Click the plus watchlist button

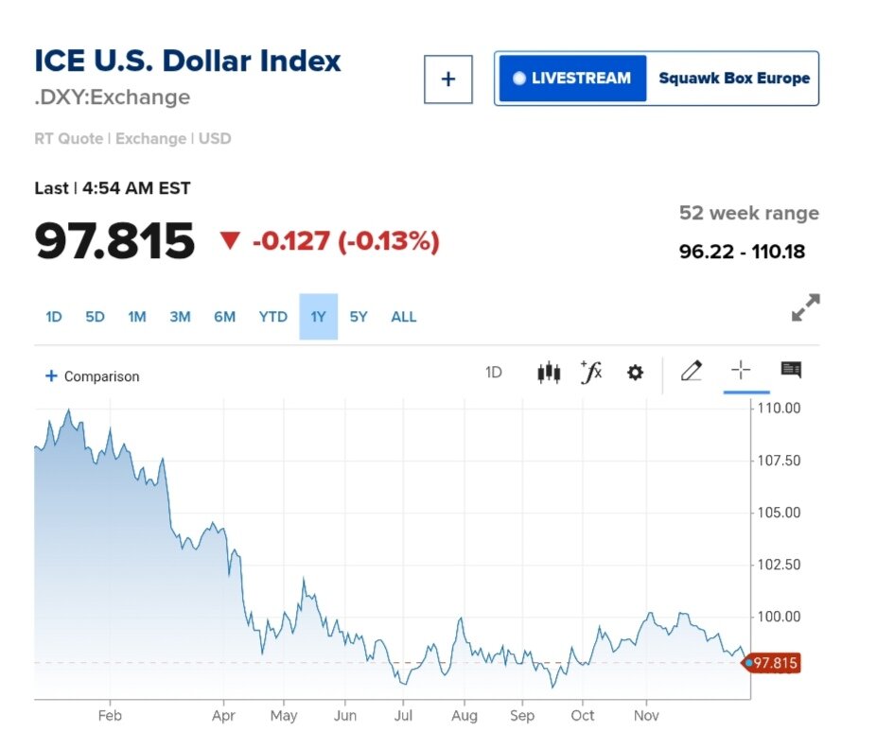pyautogui.click(x=448, y=78)
